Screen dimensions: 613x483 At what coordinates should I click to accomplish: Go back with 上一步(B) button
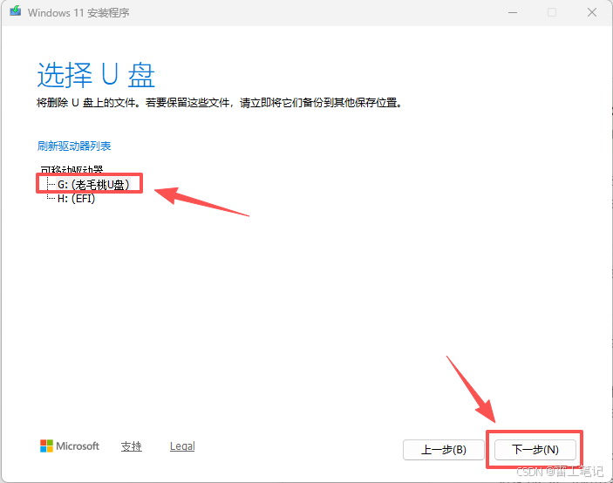click(444, 450)
